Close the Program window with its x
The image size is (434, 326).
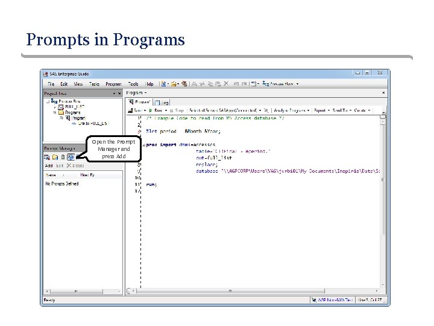[383, 92]
